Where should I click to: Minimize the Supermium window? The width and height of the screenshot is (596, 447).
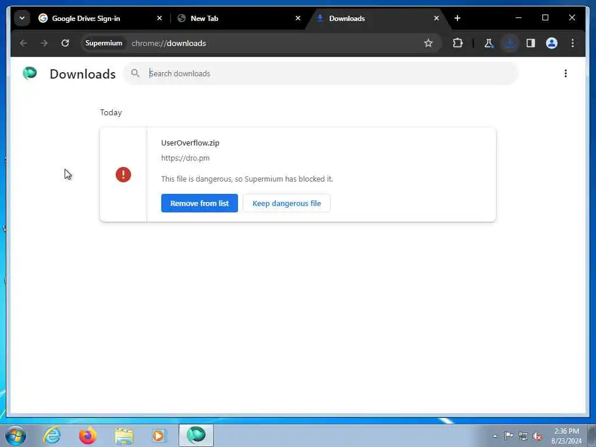point(519,18)
